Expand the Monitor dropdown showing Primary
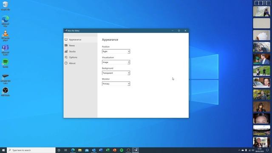The width and height of the screenshot is (272, 153). 116,84
